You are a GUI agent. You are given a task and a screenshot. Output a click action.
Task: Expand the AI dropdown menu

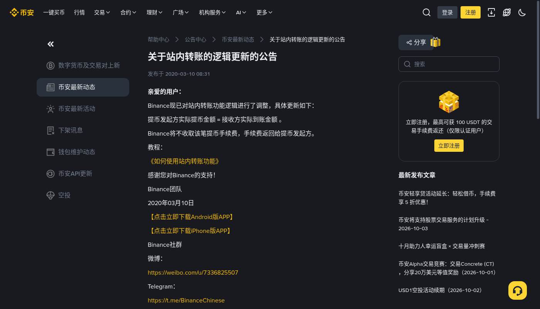(x=241, y=12)
